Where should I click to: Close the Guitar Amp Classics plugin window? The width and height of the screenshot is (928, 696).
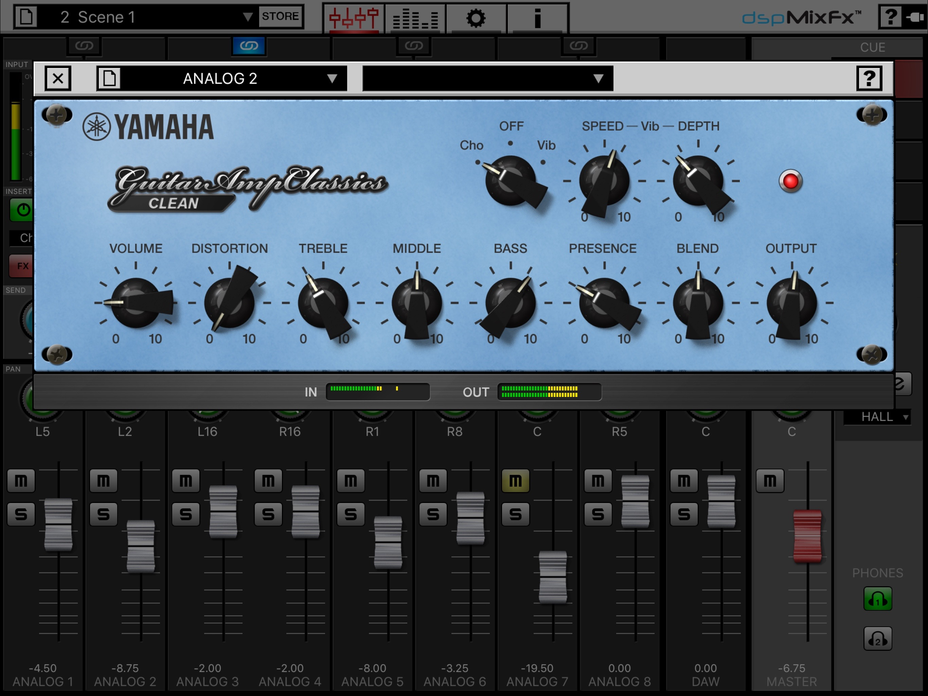[x=58, y=79]
